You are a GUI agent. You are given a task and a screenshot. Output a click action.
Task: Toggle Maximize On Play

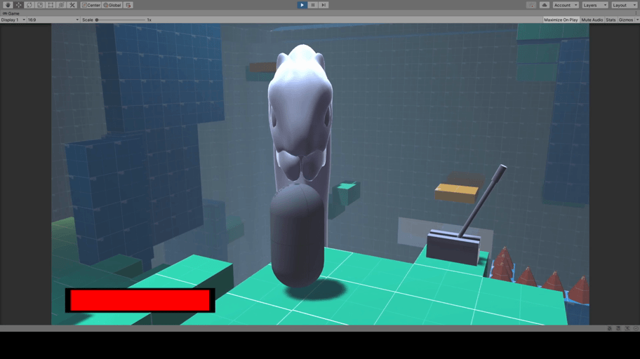tap(561, 20)
